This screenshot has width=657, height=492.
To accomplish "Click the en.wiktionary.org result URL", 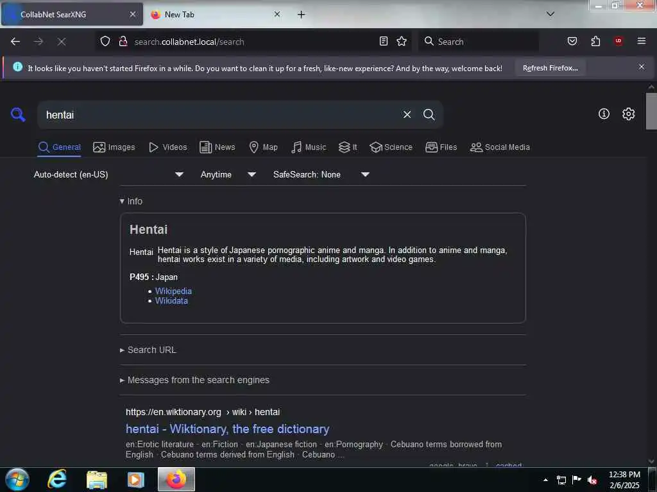I will [203, 412].
